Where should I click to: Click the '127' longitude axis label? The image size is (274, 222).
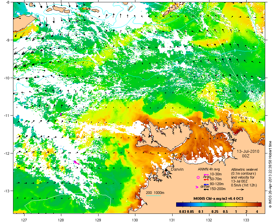(24, 220)
